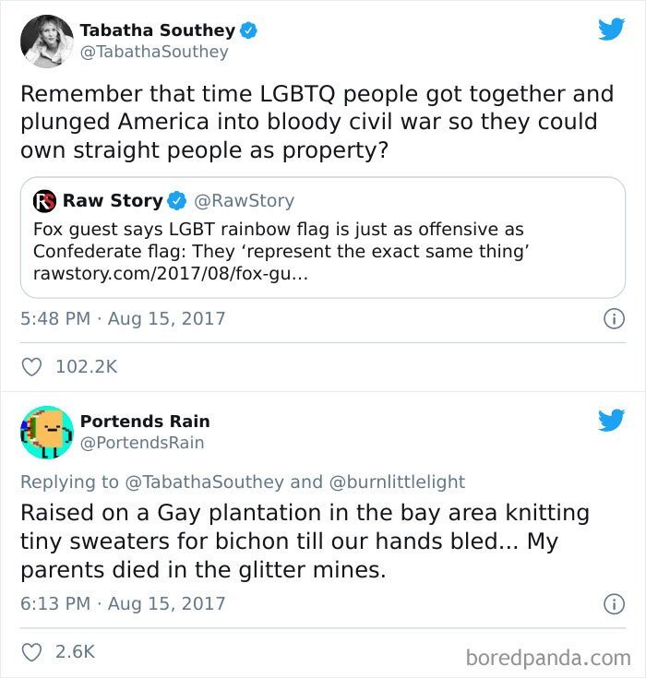Open the info icon on Tabatha's tweet

click(x=614, y=319)
